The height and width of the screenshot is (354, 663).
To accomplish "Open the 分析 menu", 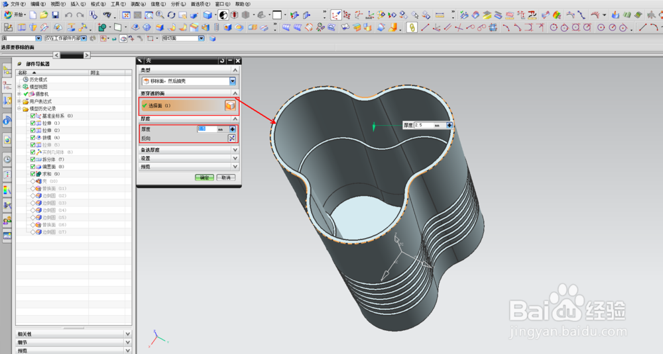I will (x=178, y=4).
